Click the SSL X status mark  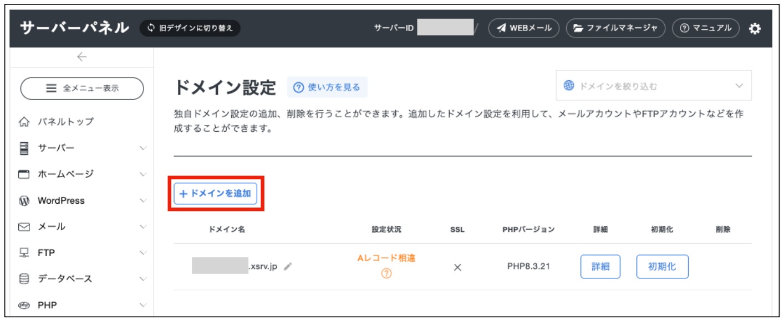coord(457,267)
